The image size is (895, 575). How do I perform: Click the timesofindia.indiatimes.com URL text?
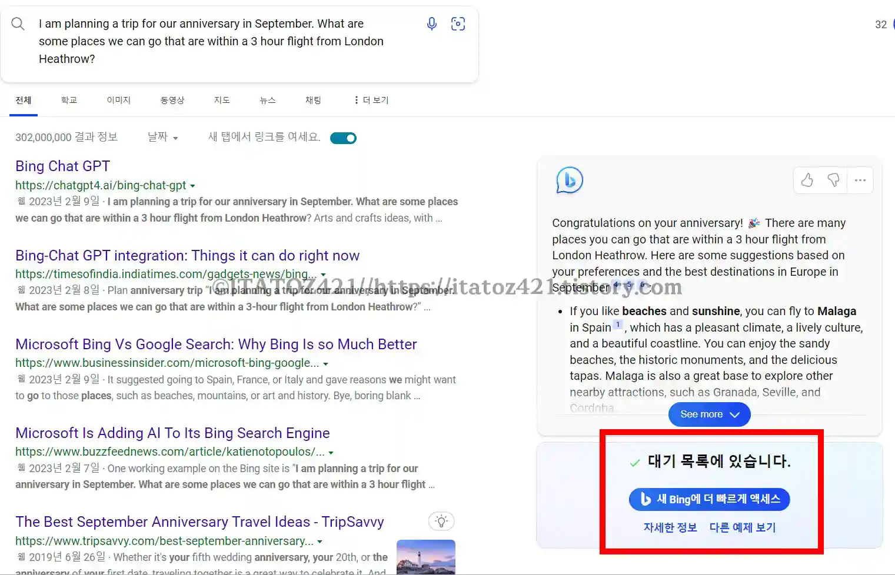click(166, 274)
